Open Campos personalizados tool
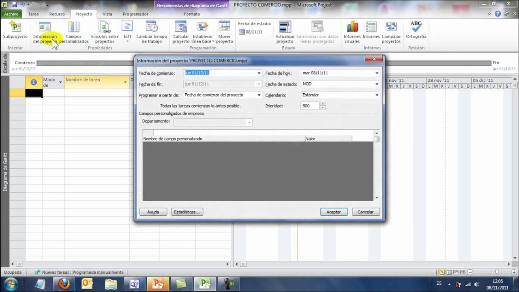 click(x=74, y=32)
